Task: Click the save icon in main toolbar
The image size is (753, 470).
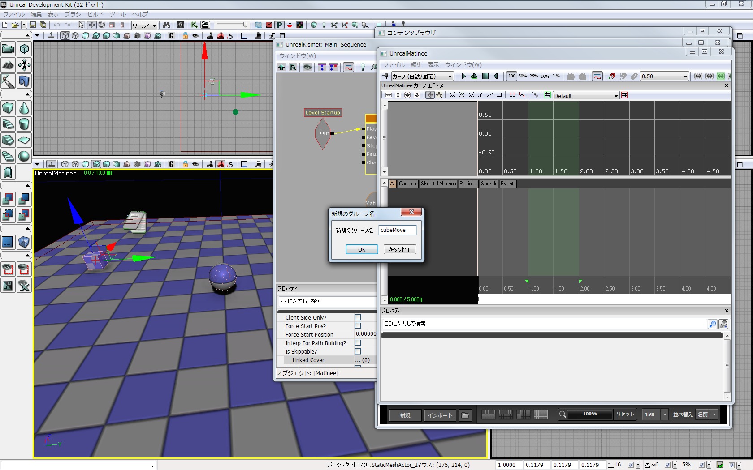Action: (33, 25)
